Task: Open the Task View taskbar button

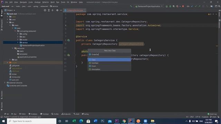Action: pos(67,121)
